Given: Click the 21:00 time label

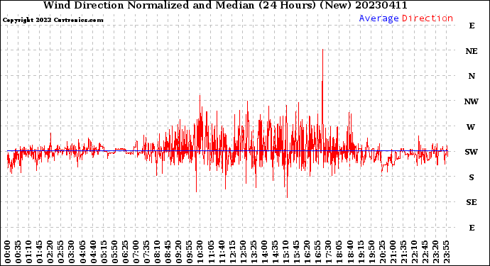Looking at the screenshot, I should 393,252.
